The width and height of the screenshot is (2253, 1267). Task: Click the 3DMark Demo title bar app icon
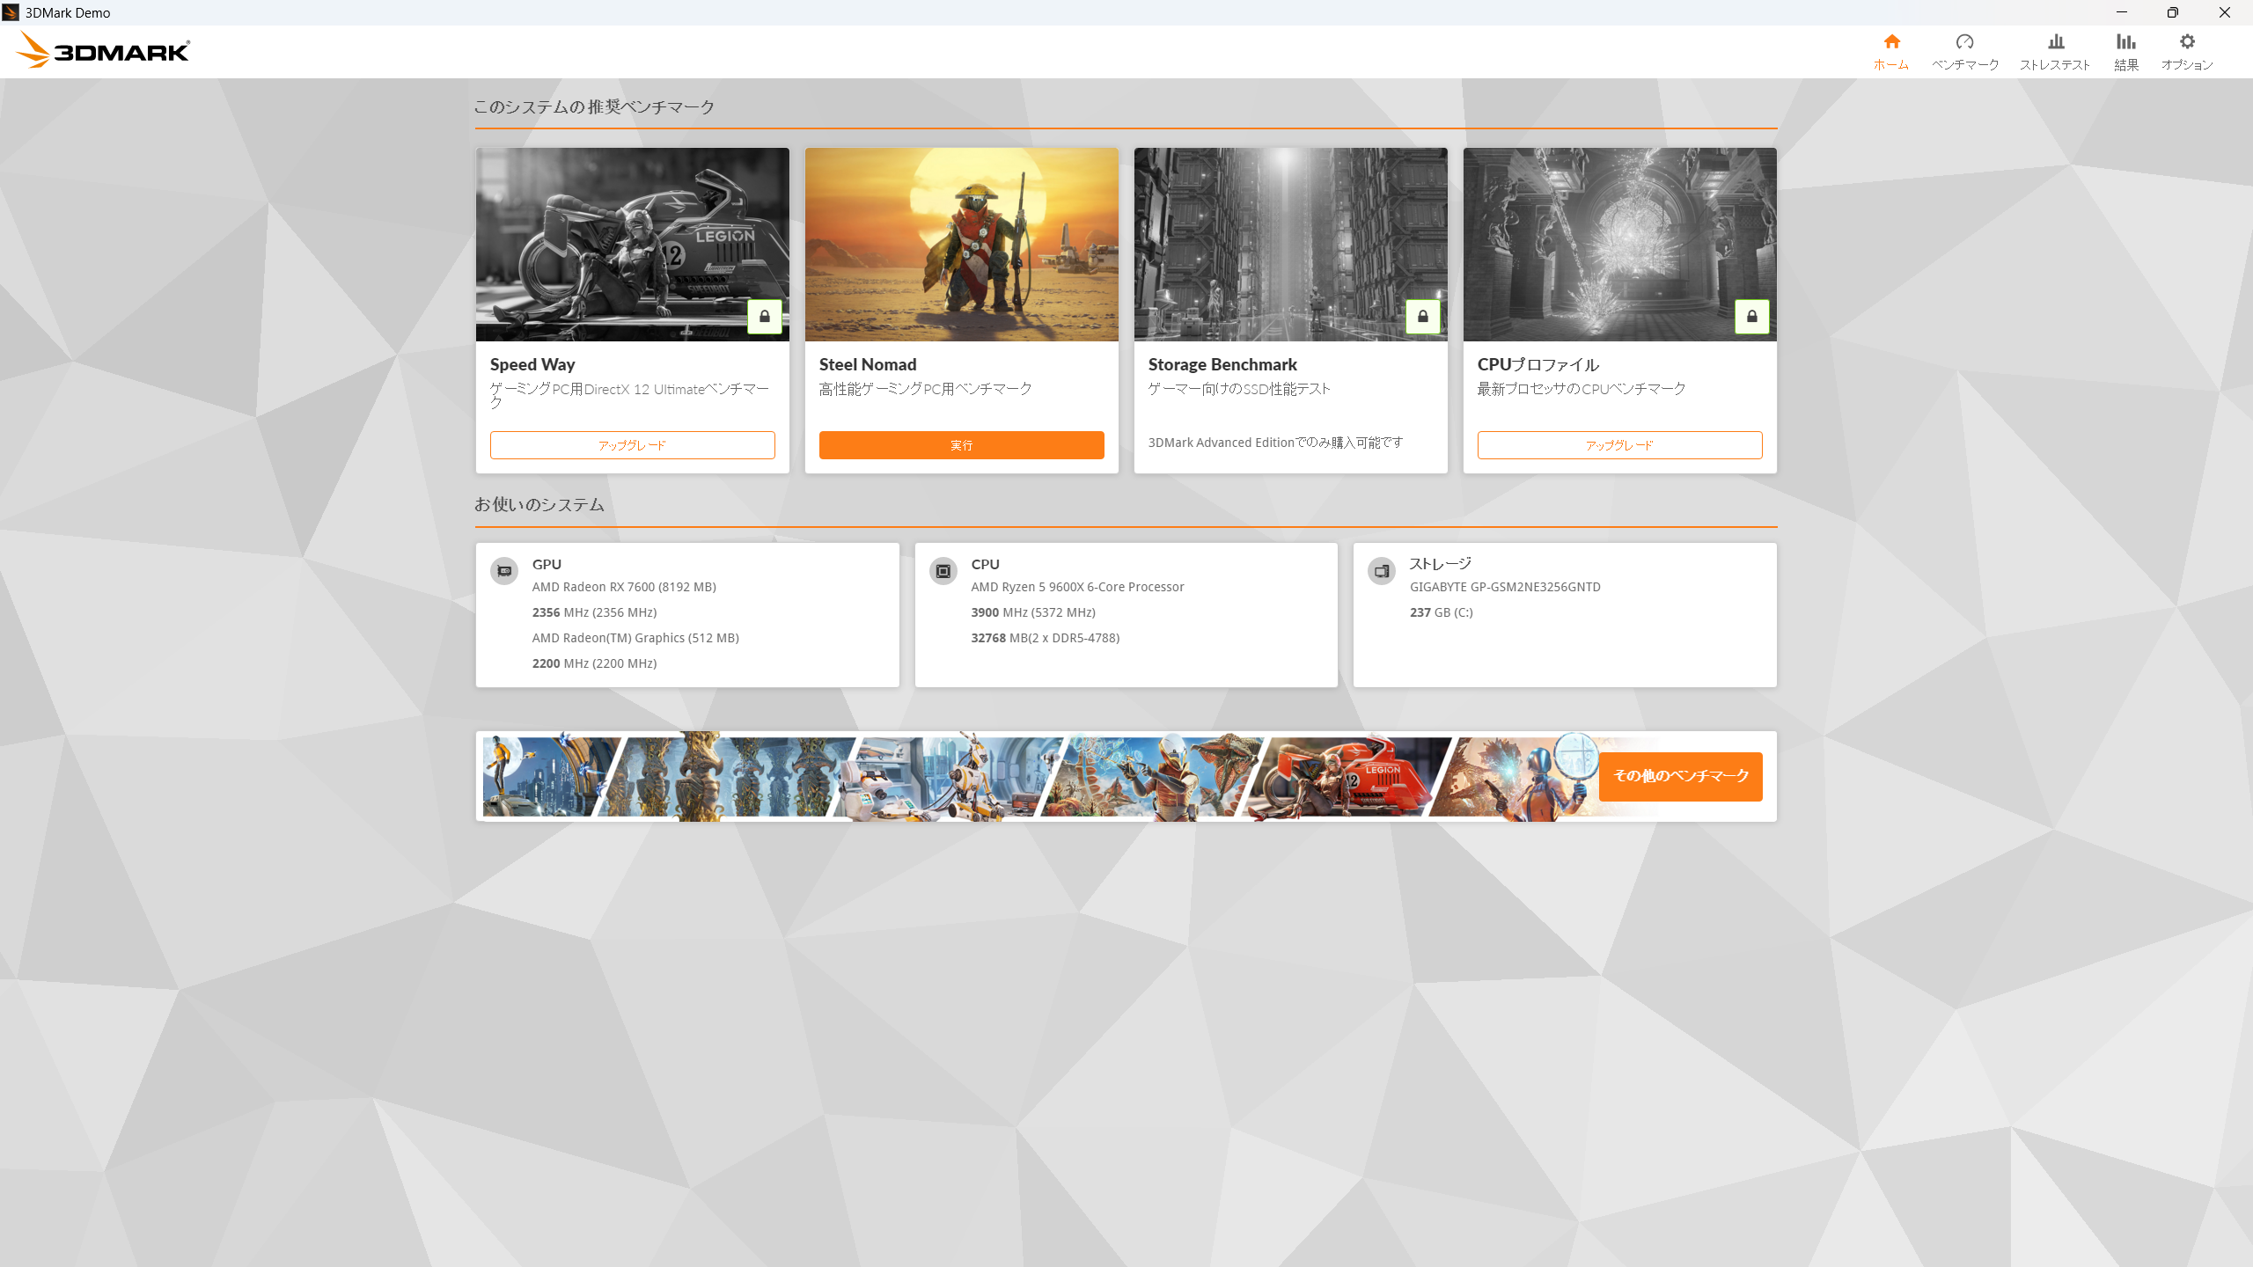pos(11,12)
